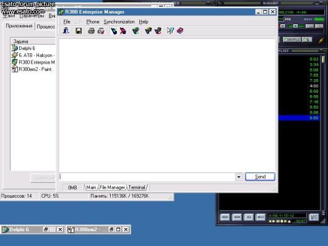This screenshot has width=328, height=246.
Task: Click the playlist mini play button
Action: (x=274, y=221)
